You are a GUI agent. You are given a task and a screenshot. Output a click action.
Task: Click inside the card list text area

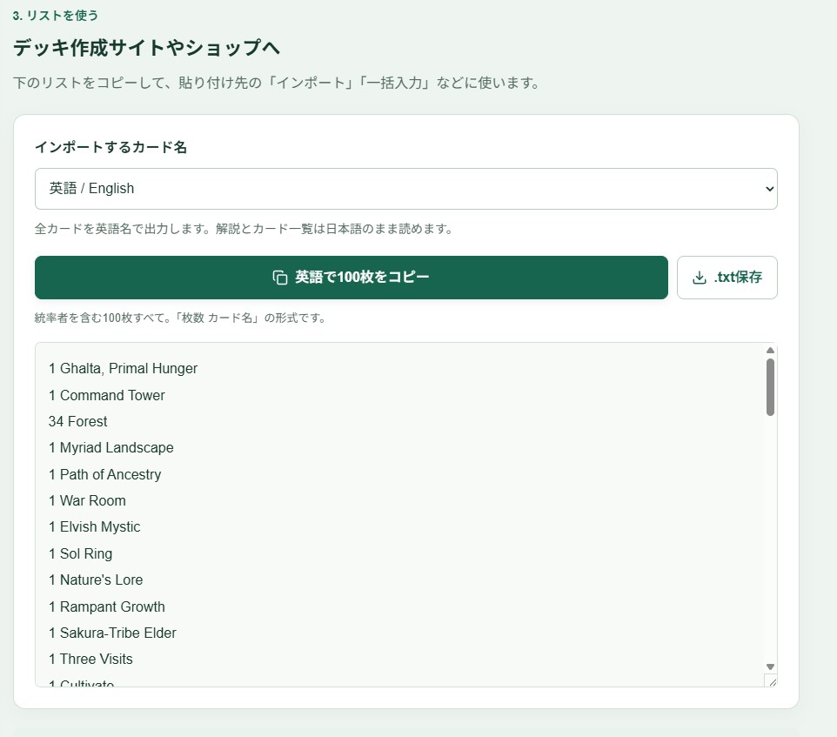pos(405,515)
